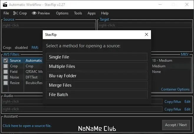The height and width of the screenshot is (134, 194).
Task: Click the scissors icon beside Crop
Action: point(16,13)
